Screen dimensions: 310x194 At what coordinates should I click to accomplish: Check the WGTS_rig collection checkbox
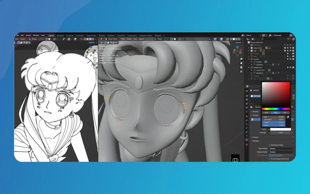[x=285, y=45]
